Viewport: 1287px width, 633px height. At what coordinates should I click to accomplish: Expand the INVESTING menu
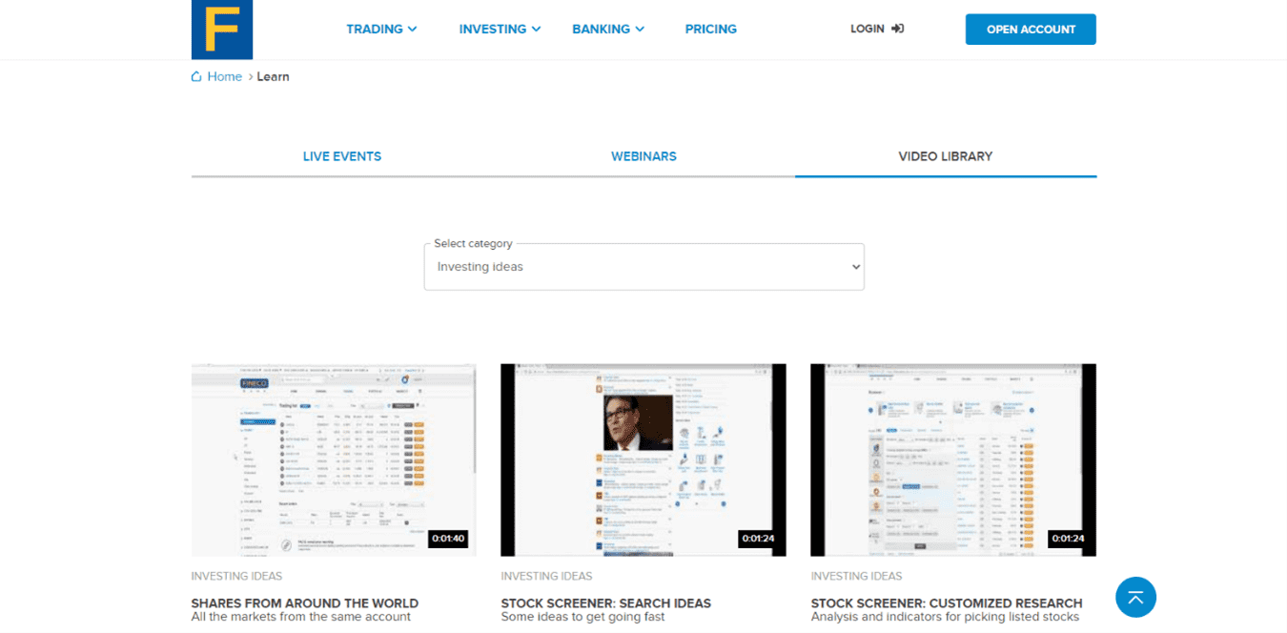(x=493, y=29)
